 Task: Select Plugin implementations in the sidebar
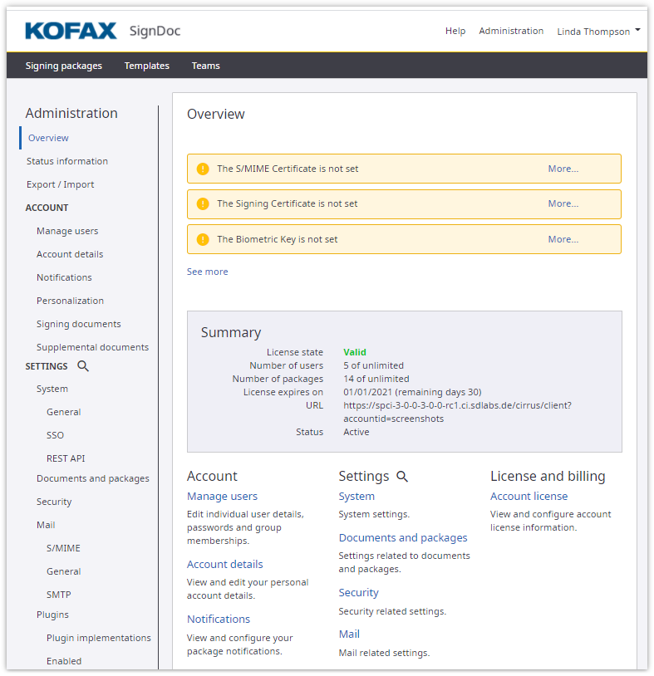(99, 638)
